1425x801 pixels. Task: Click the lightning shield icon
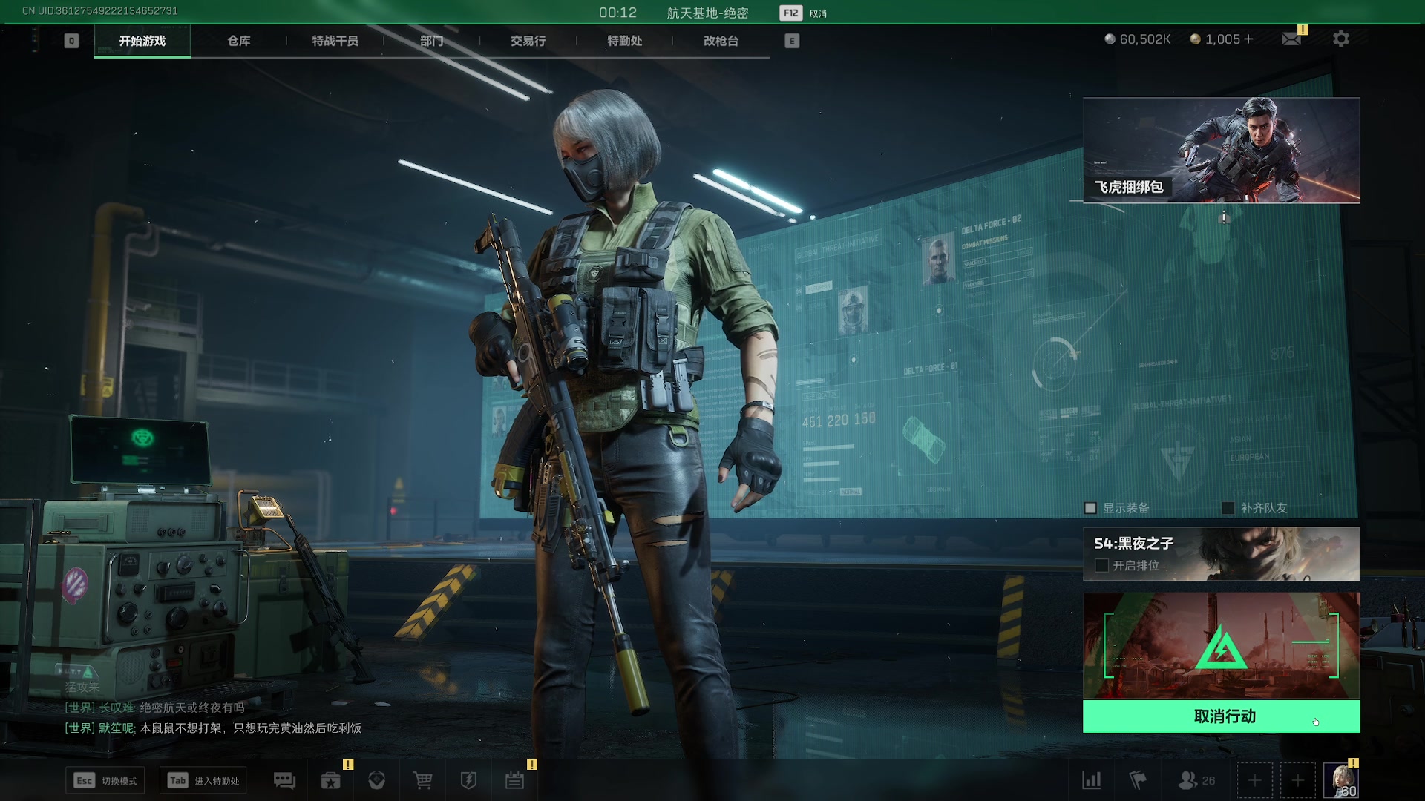point(468,780)
